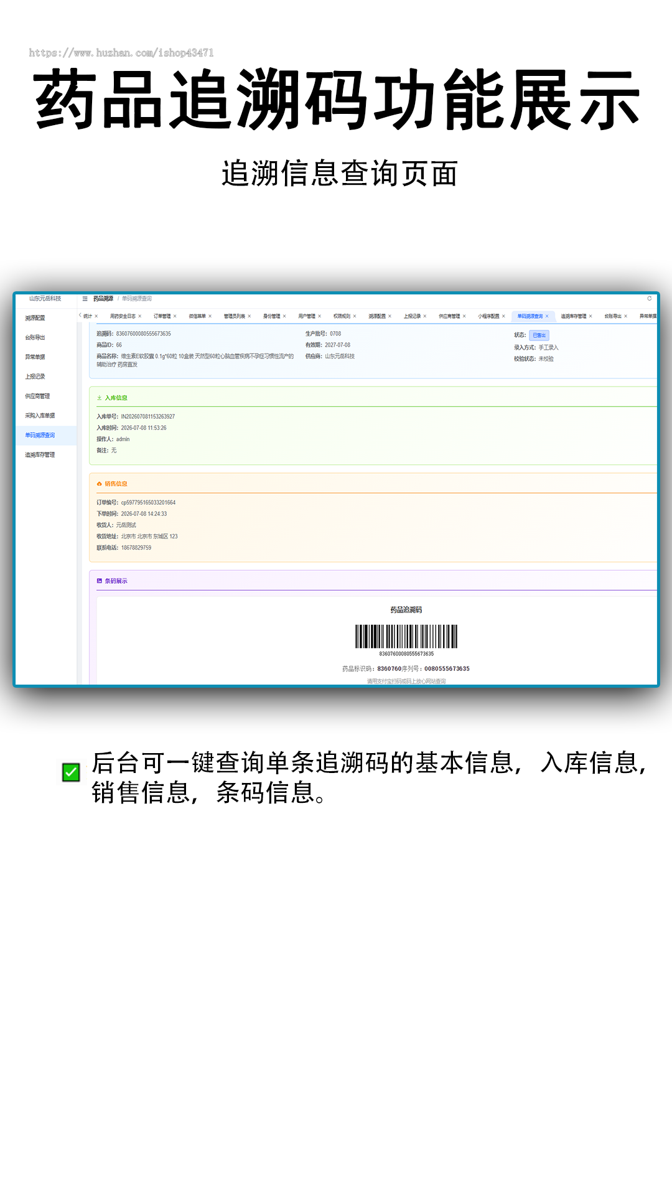Click the refresh icon at top right
Screen dimensions: 672x1195
[649, 299]
